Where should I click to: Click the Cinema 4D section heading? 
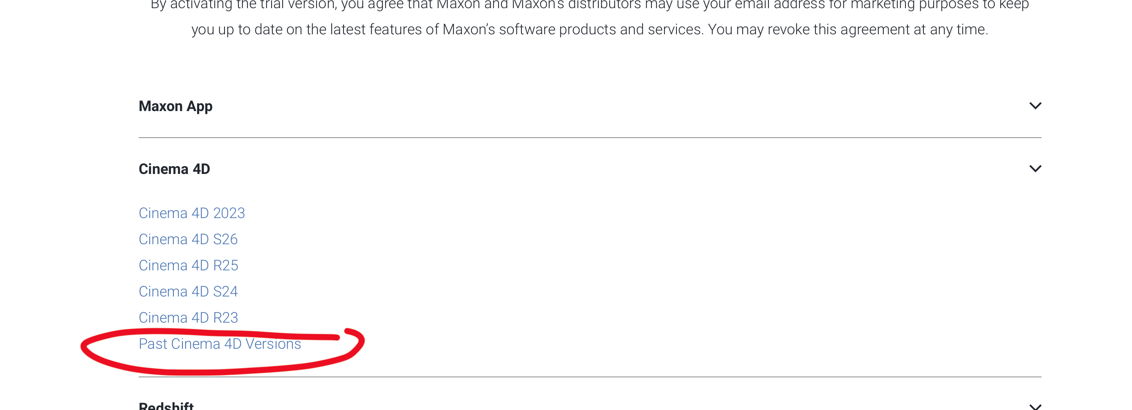coord(174,169)
